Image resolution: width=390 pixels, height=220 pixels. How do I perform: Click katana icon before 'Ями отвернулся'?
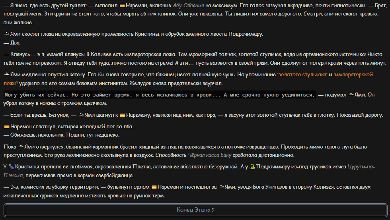click(21, 147)
